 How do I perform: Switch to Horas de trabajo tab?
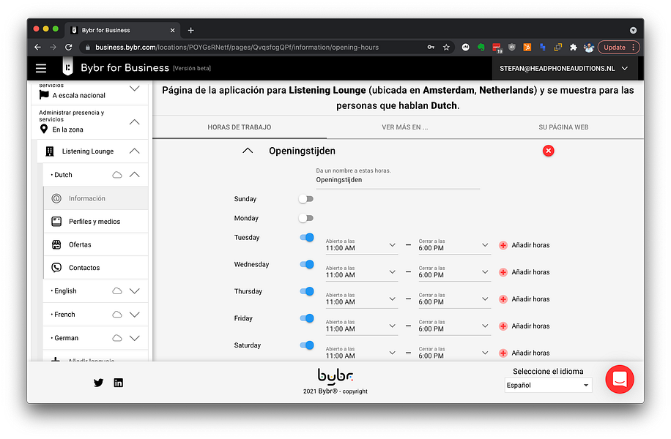(x=240, y=127)
